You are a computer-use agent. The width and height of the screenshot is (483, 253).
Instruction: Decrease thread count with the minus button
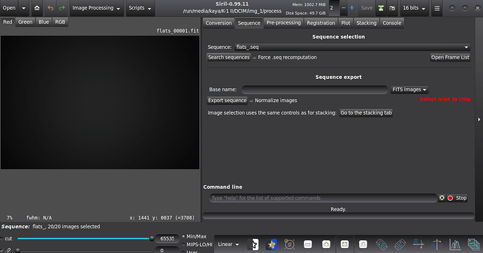click(344, 8)
